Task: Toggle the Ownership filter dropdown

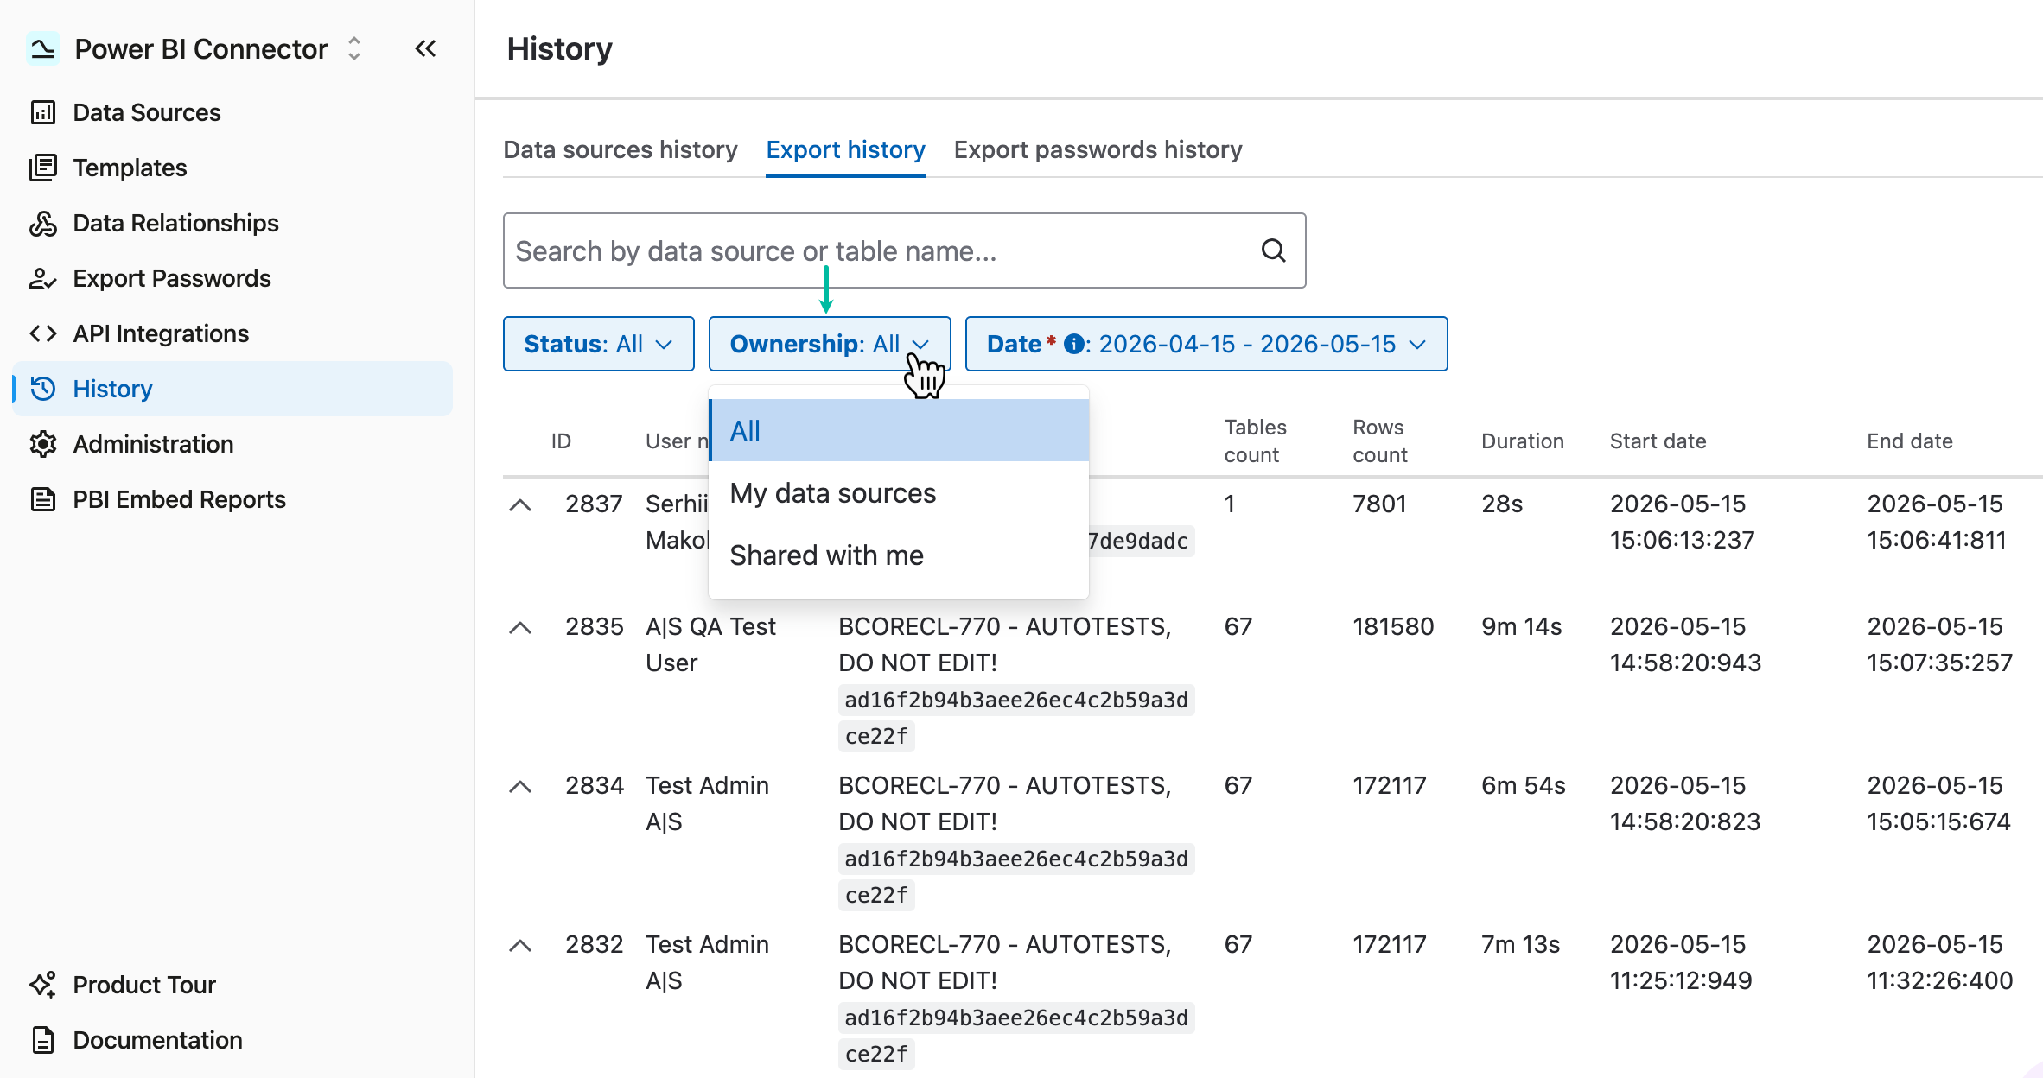Action: pyautogui.click(x=830, y=344)
